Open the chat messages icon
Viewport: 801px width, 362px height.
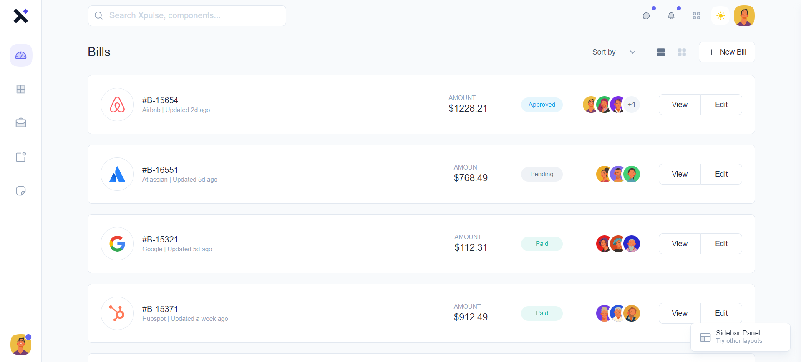coord(646,16)
